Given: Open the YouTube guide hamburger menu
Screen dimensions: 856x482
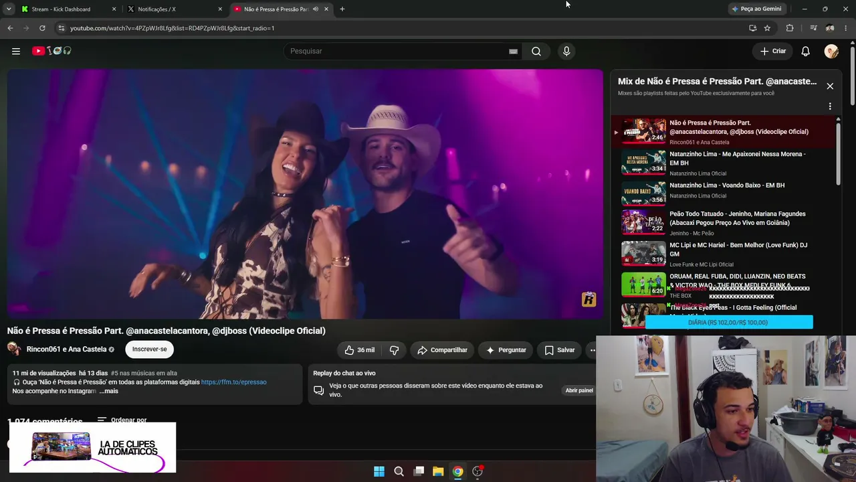Looking at the screenshot, I should tap(16, 51).
